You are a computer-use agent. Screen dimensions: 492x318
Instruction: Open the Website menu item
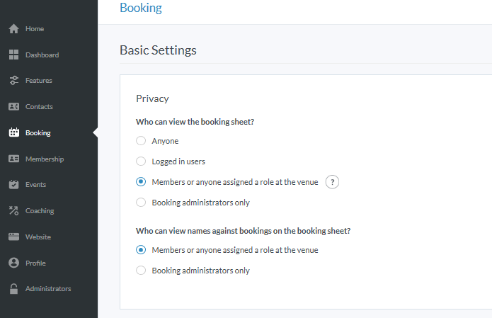38,237
